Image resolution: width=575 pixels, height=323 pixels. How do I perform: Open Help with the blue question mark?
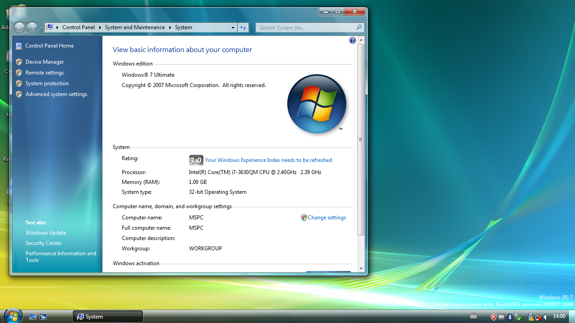pyautogui.click(x=352, y=41)
